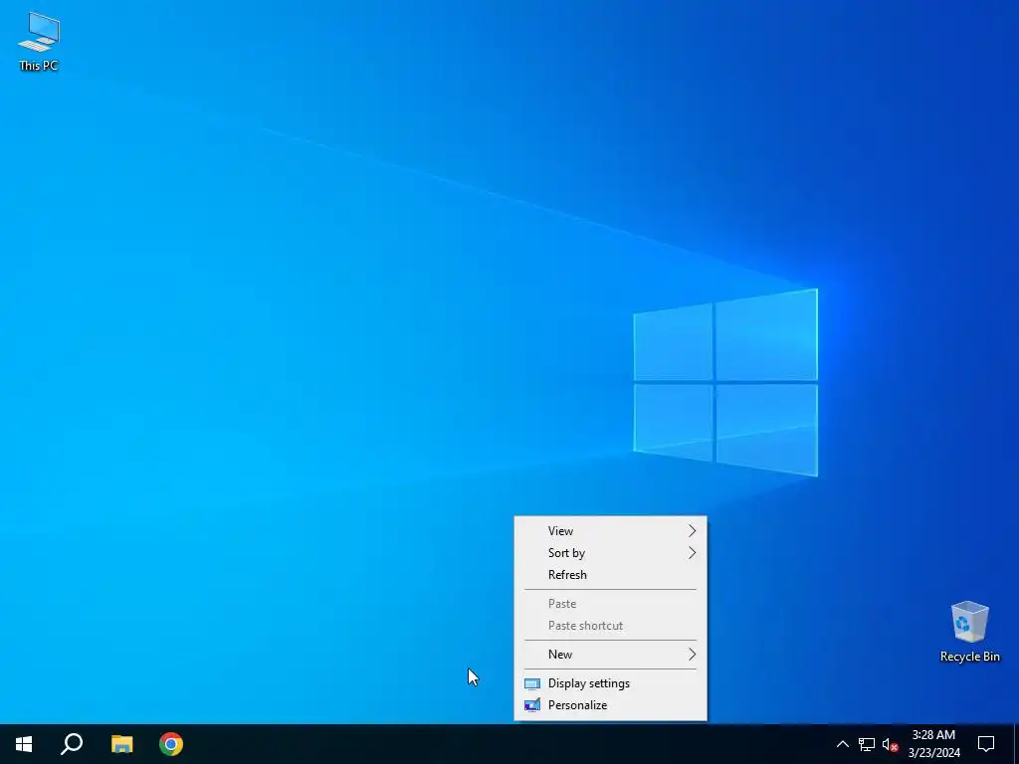Image resolution: width=1019 pixels, height=764 pixels.
Task: Open the Windows Start menu
Action: [24, 744]
